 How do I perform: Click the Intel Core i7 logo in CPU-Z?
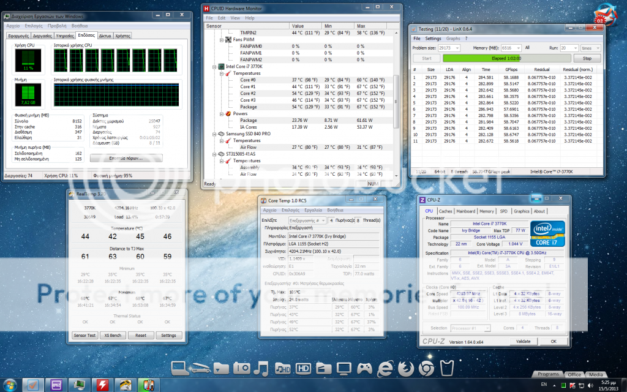pyautogui.click(x=547, y=232)
